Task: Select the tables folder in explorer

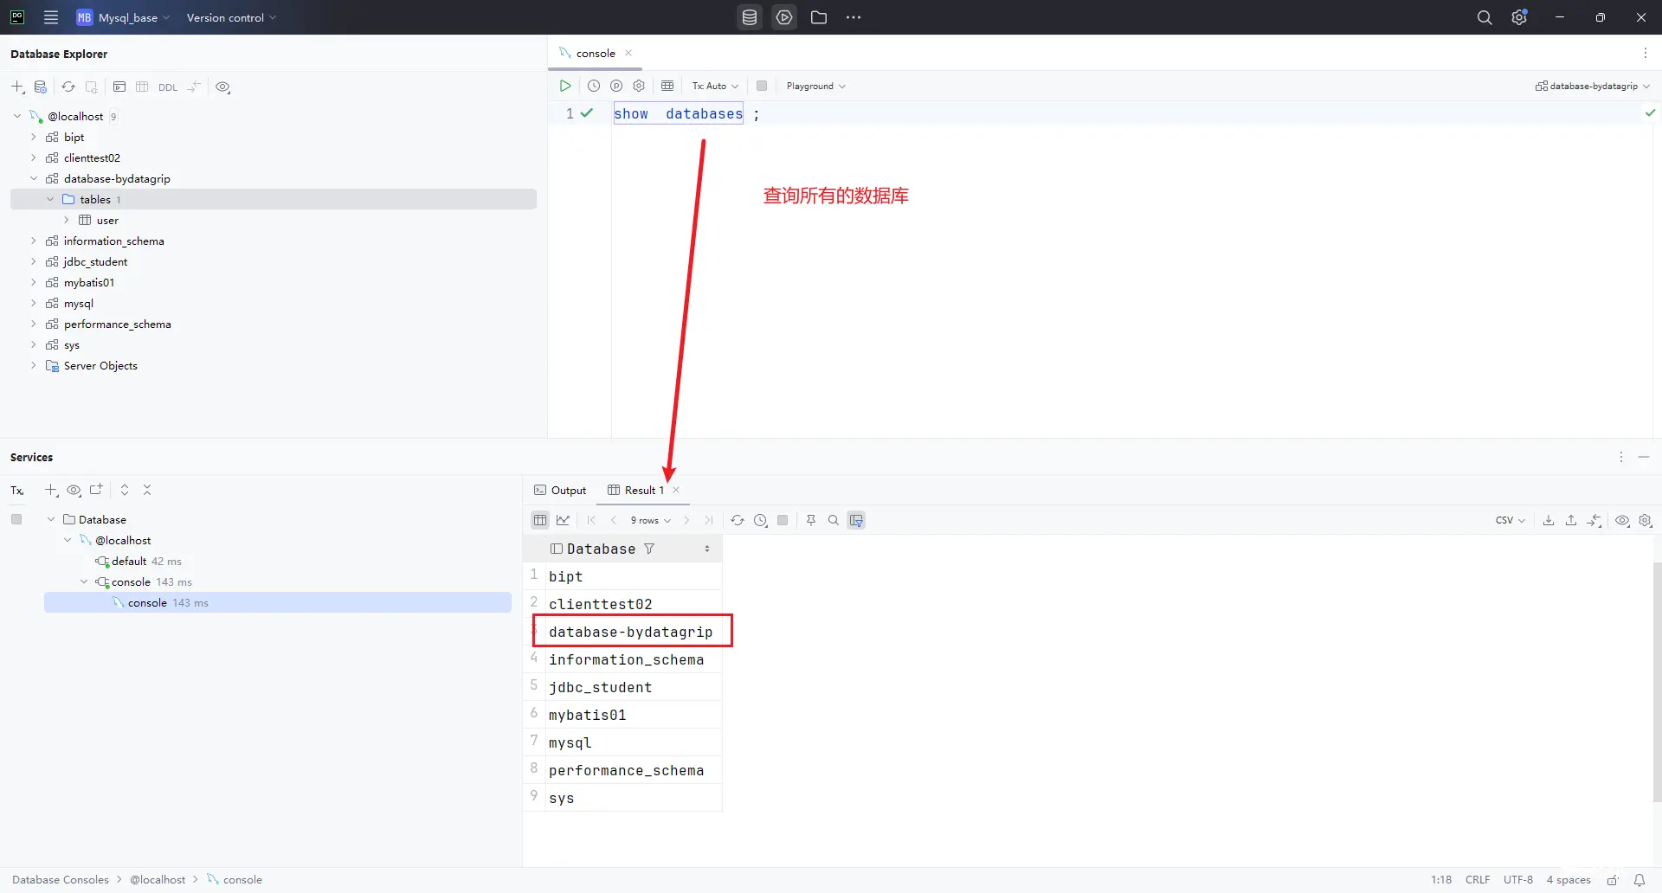Action: (274, 199)
